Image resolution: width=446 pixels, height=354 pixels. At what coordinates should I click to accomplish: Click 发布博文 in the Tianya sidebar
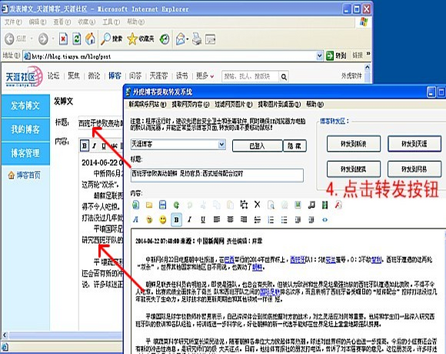[x=25, y=105]
